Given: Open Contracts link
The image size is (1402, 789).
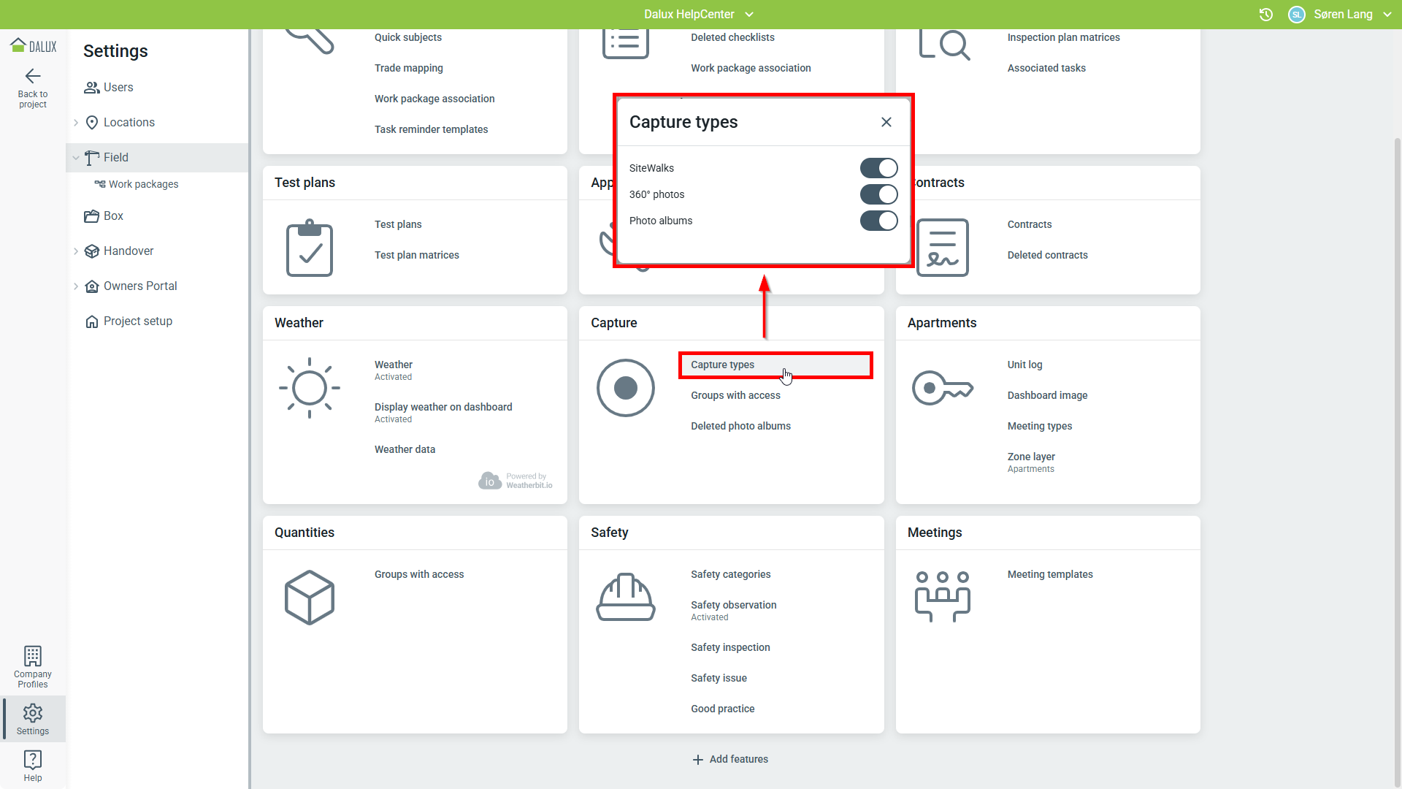Looking at the screenshot, I should (1030, 224).
